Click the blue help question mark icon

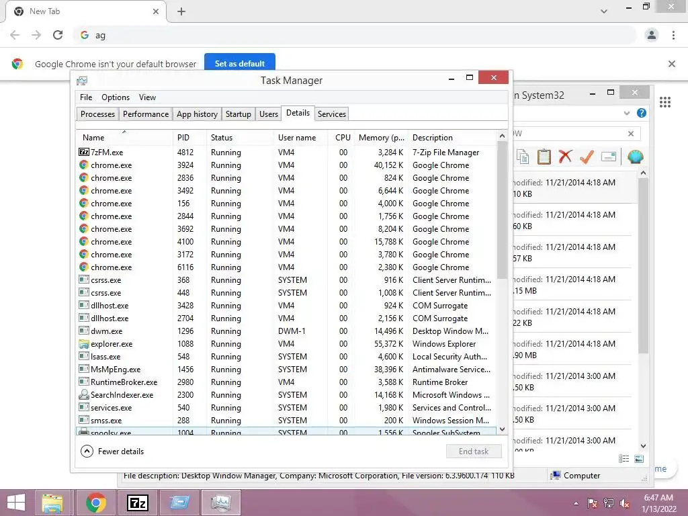[x=642, y=113]
